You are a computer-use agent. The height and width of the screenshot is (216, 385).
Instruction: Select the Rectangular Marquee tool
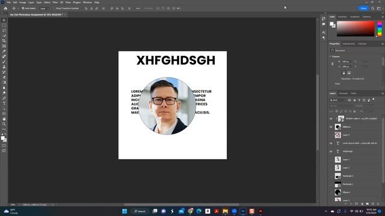[x=4, y=25]
